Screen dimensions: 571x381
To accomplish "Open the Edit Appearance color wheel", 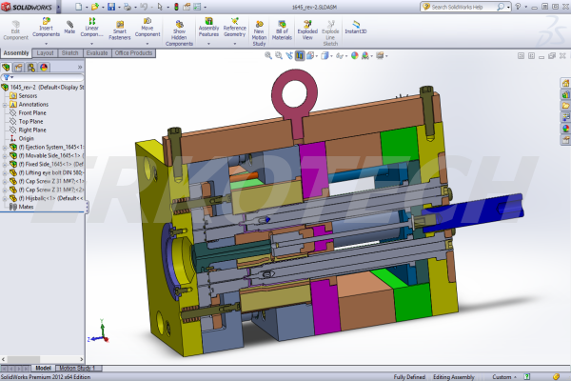I will click(x=354, y=55).
